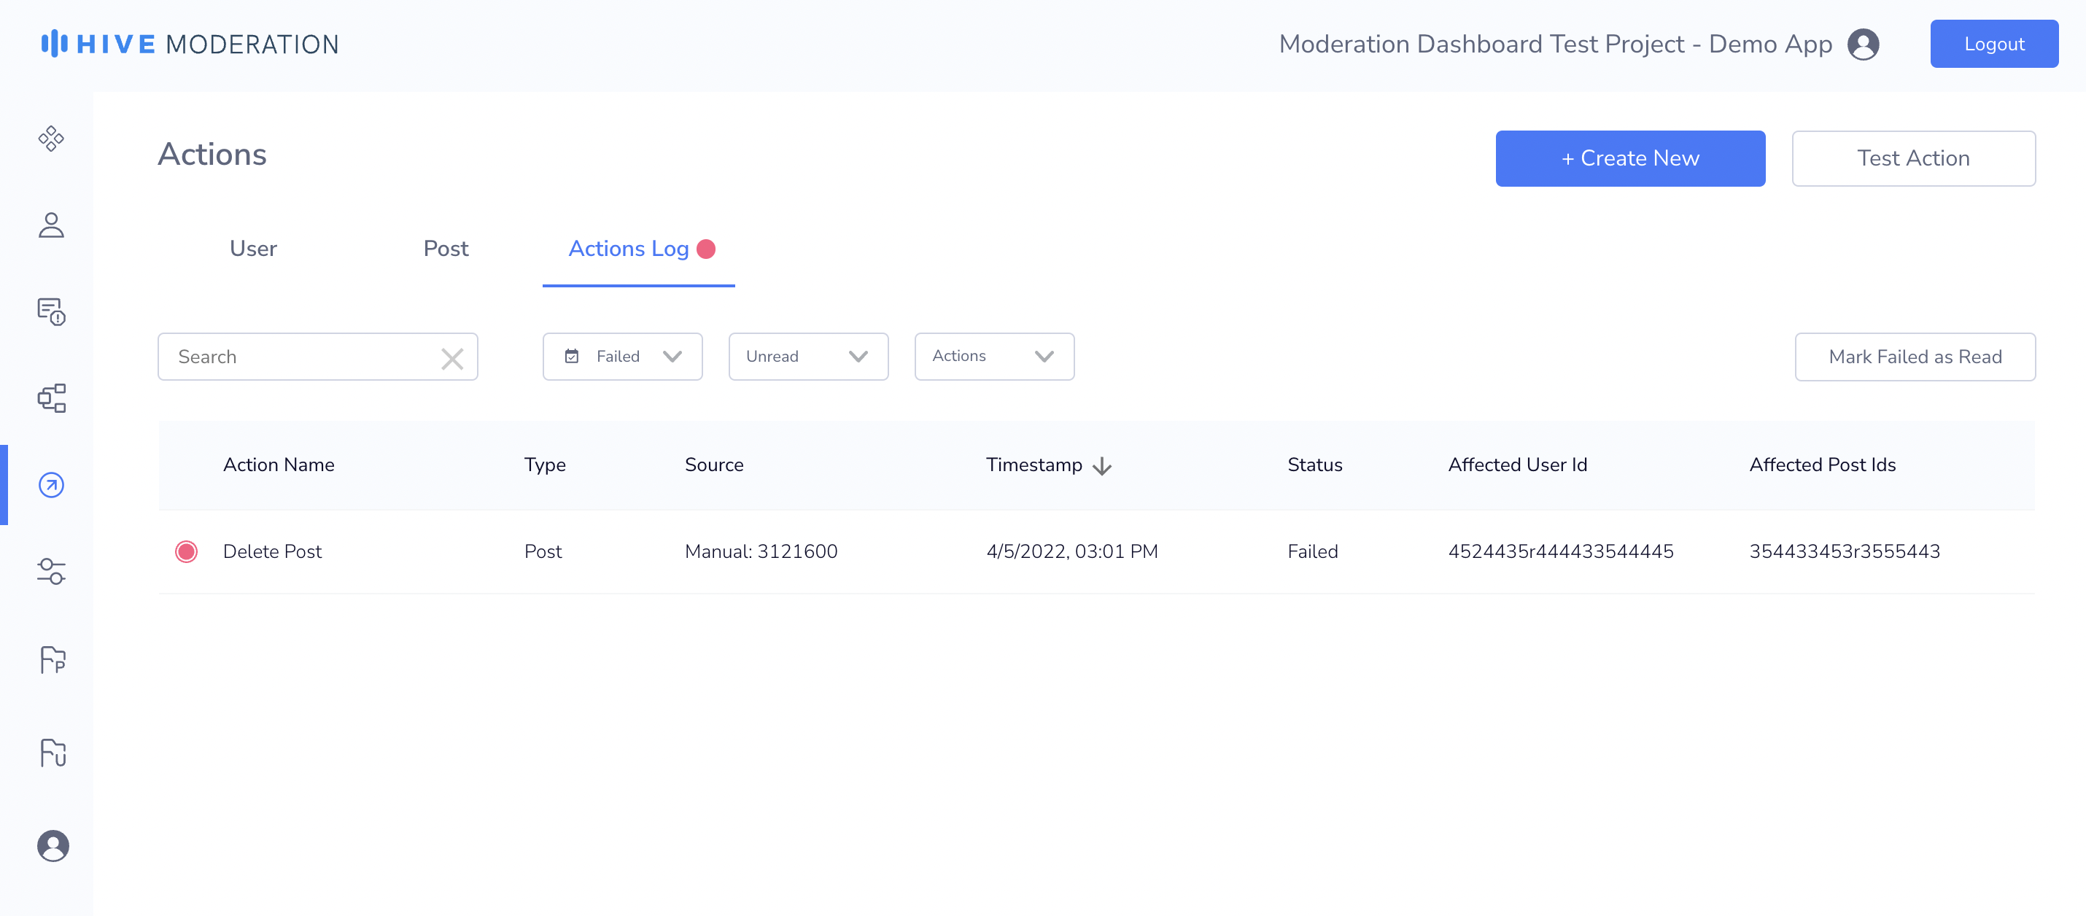
Task: Switch to the User tab
Action: coord(252,249)
